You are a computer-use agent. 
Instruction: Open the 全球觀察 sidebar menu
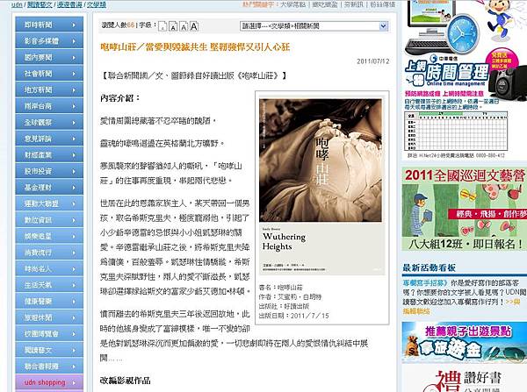click(49, 122)
